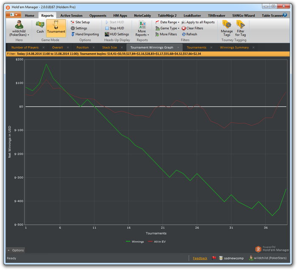Open the Opponents ribbon tab
Image resolution: width=297 pixels, height=270 pixels.
pos(98,16)
